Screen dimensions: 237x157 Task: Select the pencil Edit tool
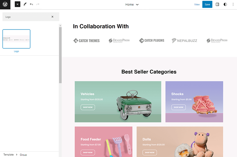point(25,4)
